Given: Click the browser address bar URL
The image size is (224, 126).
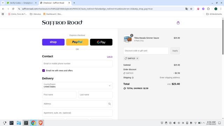Looking at the screenshot, I should coord(87,9).
